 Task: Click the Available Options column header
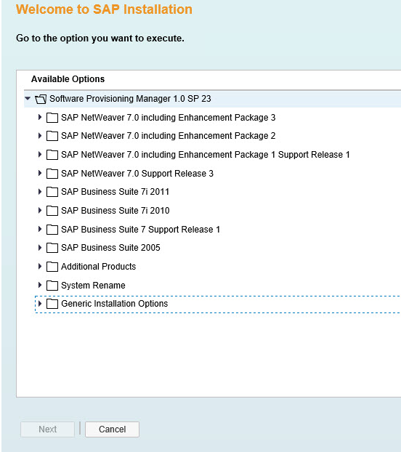click(68, 79)
